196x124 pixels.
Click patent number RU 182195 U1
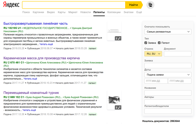click(12, 28)
